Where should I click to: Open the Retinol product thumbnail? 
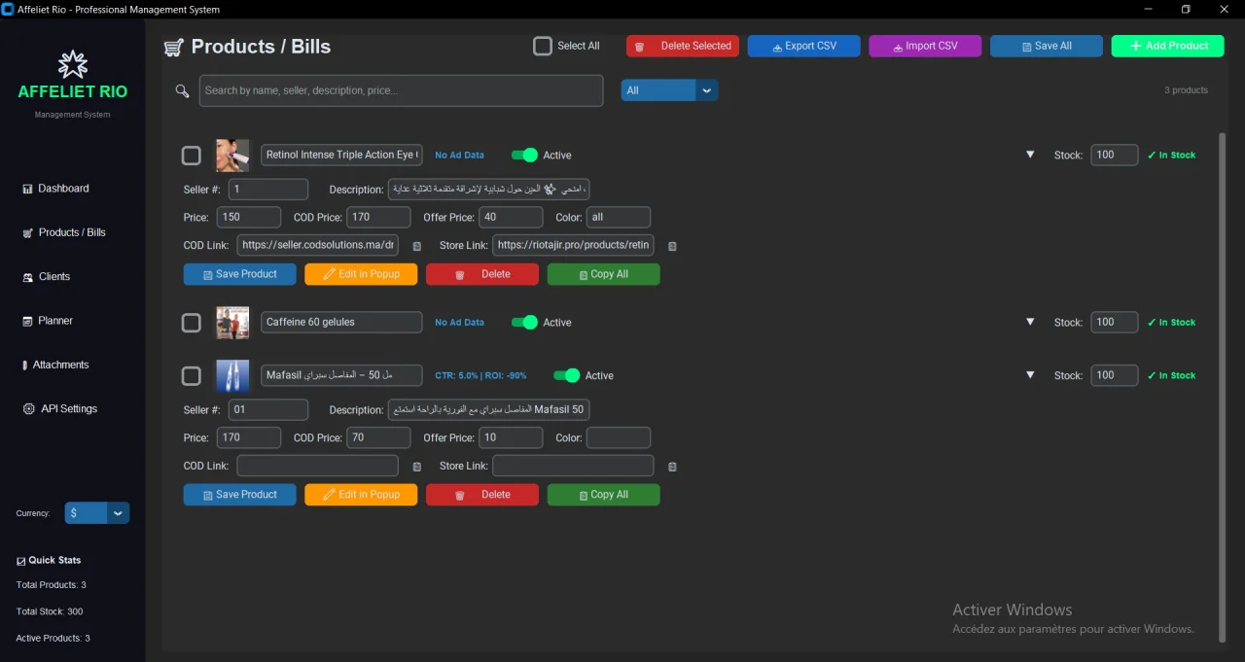[x=232, y=156]
